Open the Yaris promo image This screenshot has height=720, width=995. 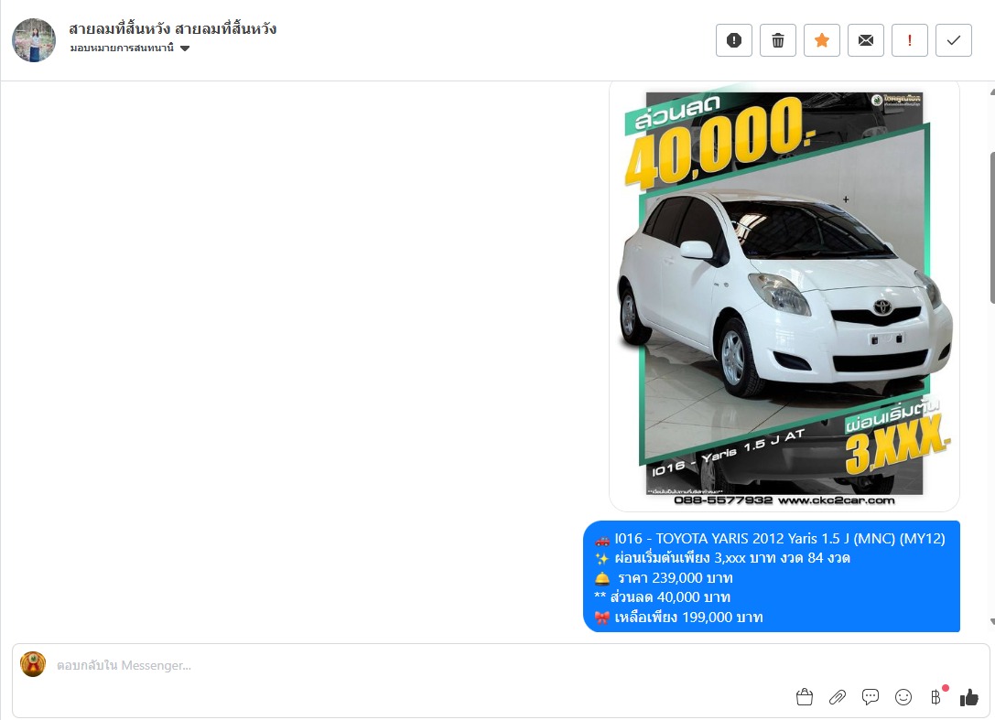click(x=784, y=296)
